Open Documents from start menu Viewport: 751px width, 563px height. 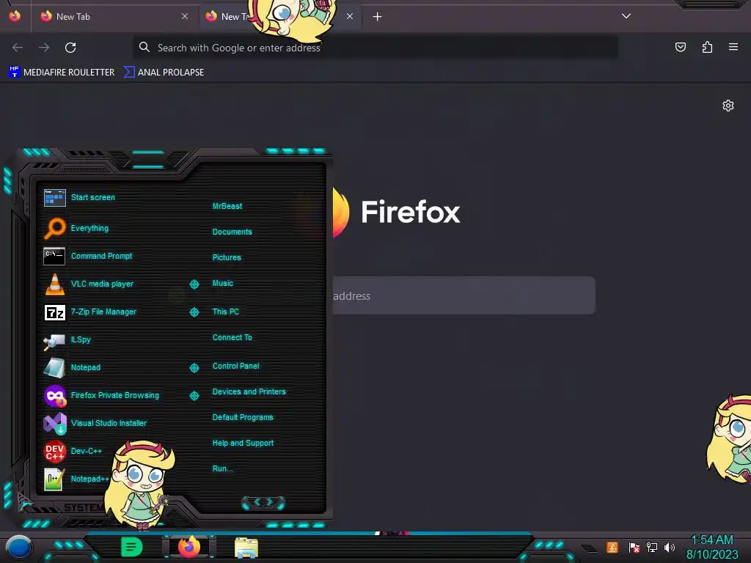(232, 232)
